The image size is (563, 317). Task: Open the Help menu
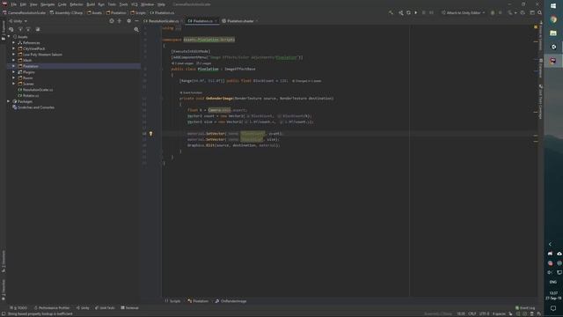(161, 4)
